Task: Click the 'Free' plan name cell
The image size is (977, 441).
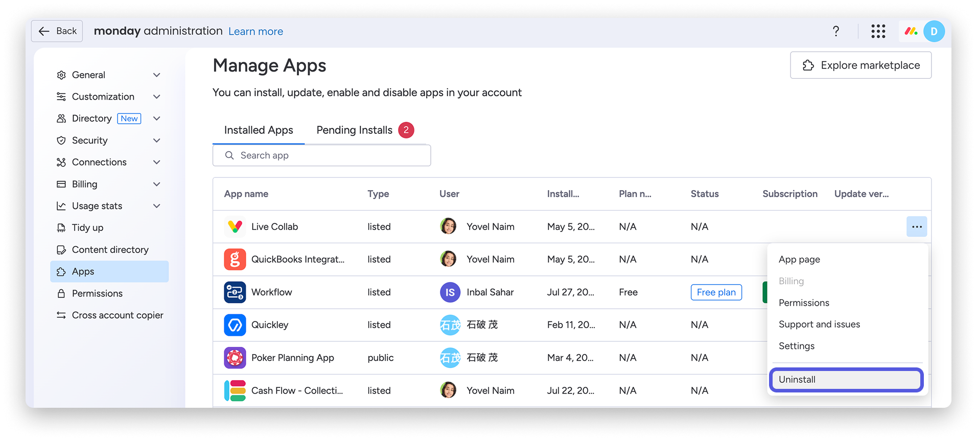Action: 628,292
